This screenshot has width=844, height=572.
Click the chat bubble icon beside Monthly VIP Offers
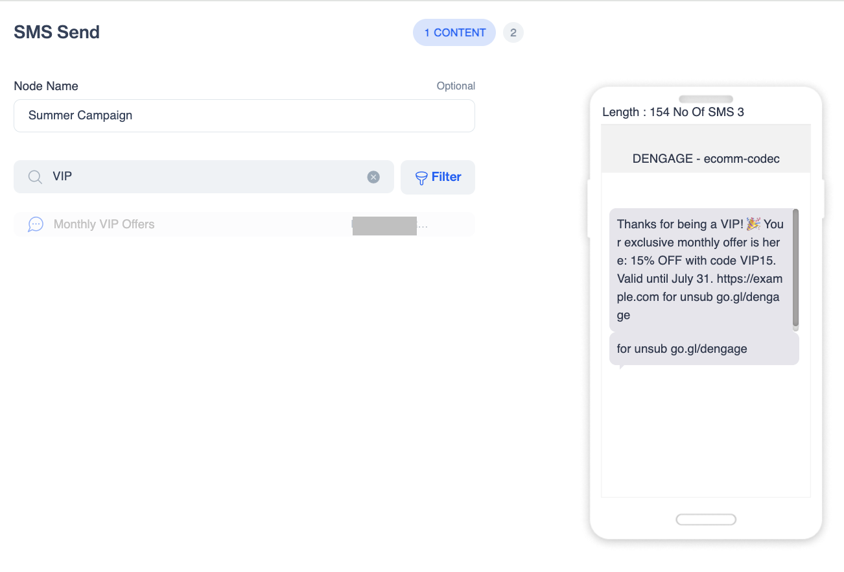[x=36, y=224]
